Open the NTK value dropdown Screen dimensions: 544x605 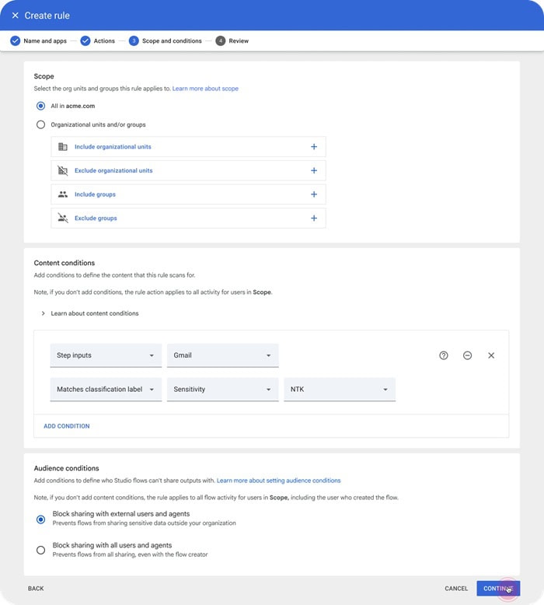pyautogui.click(x=340, y=390)
